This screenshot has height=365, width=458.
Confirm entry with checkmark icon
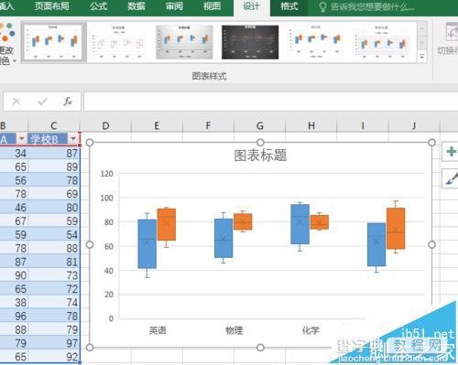click(x=42, y=102)
